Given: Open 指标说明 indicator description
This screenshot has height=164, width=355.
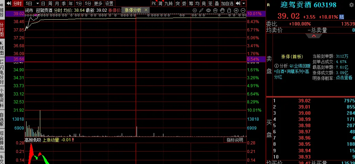Looking at the screenshot, I should pos(235,140).
